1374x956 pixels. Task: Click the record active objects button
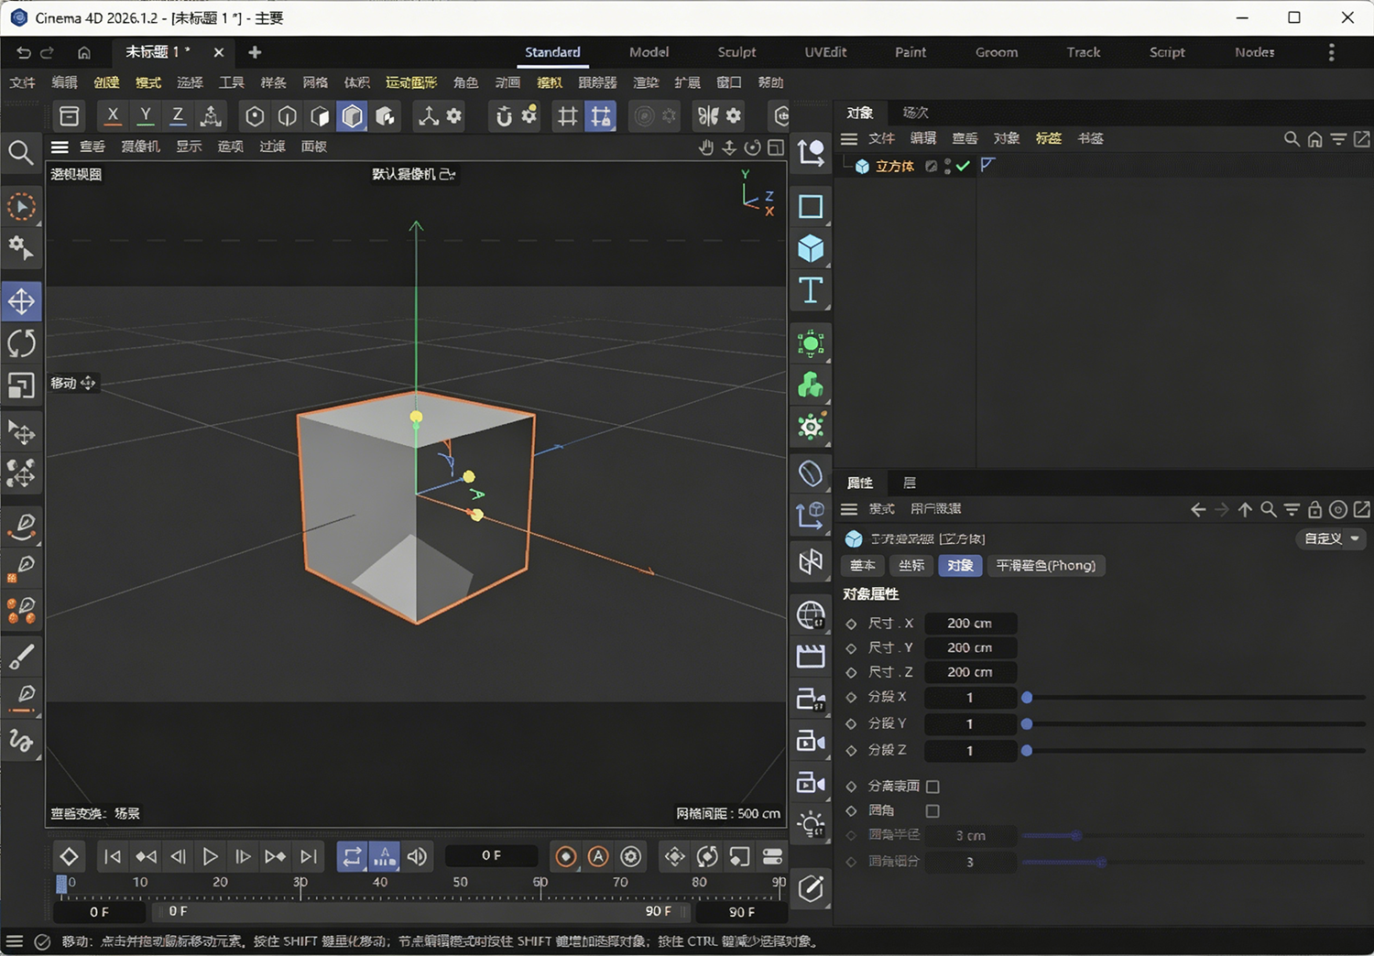(566, 856)
